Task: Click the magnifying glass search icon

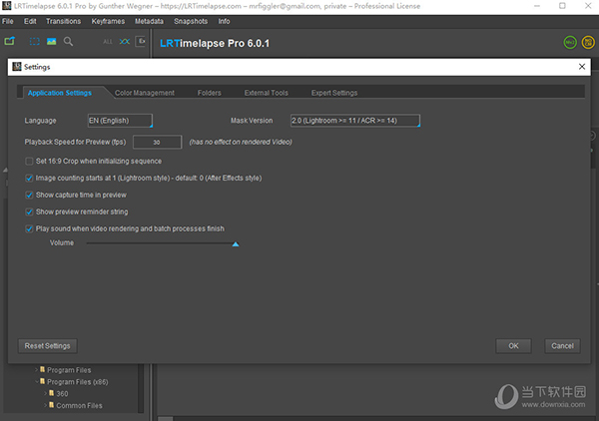Action: (x=68, y=41)
